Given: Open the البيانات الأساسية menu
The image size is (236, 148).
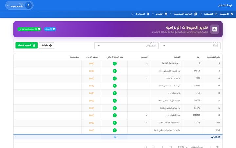Looking at the screenshot, I should click(x=183, y=14).
